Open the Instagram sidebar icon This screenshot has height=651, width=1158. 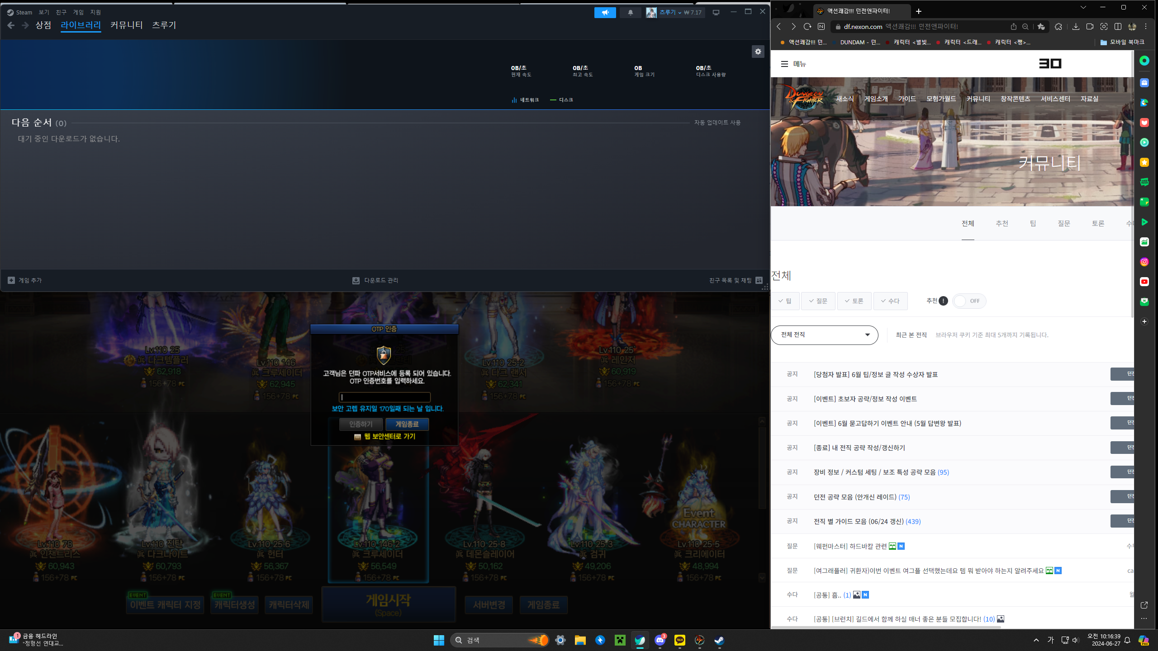tap(1144, 262)
